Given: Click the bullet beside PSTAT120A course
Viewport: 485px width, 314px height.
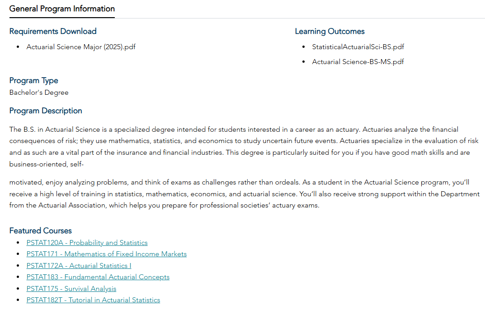Looking at the screenshot, I should (x=18, y=243).
